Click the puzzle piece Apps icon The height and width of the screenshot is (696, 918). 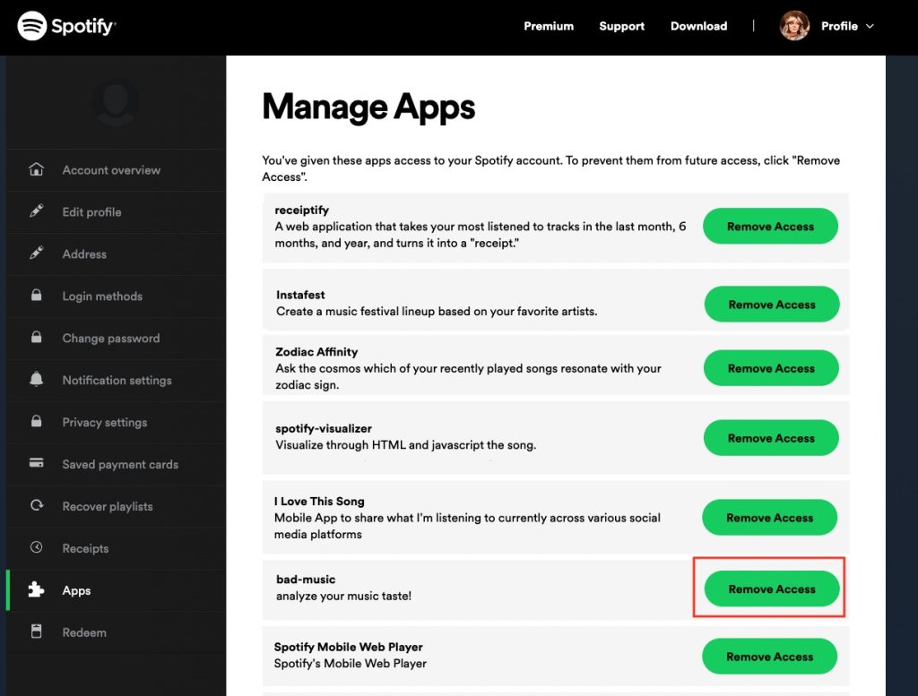click(37, 590)
